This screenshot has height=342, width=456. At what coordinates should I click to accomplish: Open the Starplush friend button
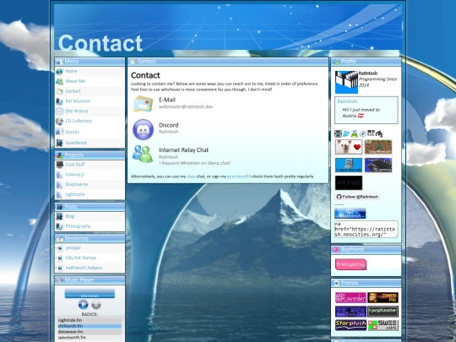(350, 325)
